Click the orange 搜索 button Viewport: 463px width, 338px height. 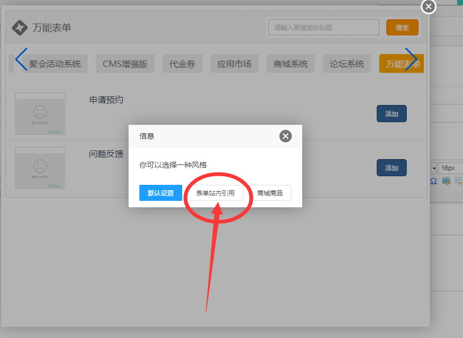[402, 27]
